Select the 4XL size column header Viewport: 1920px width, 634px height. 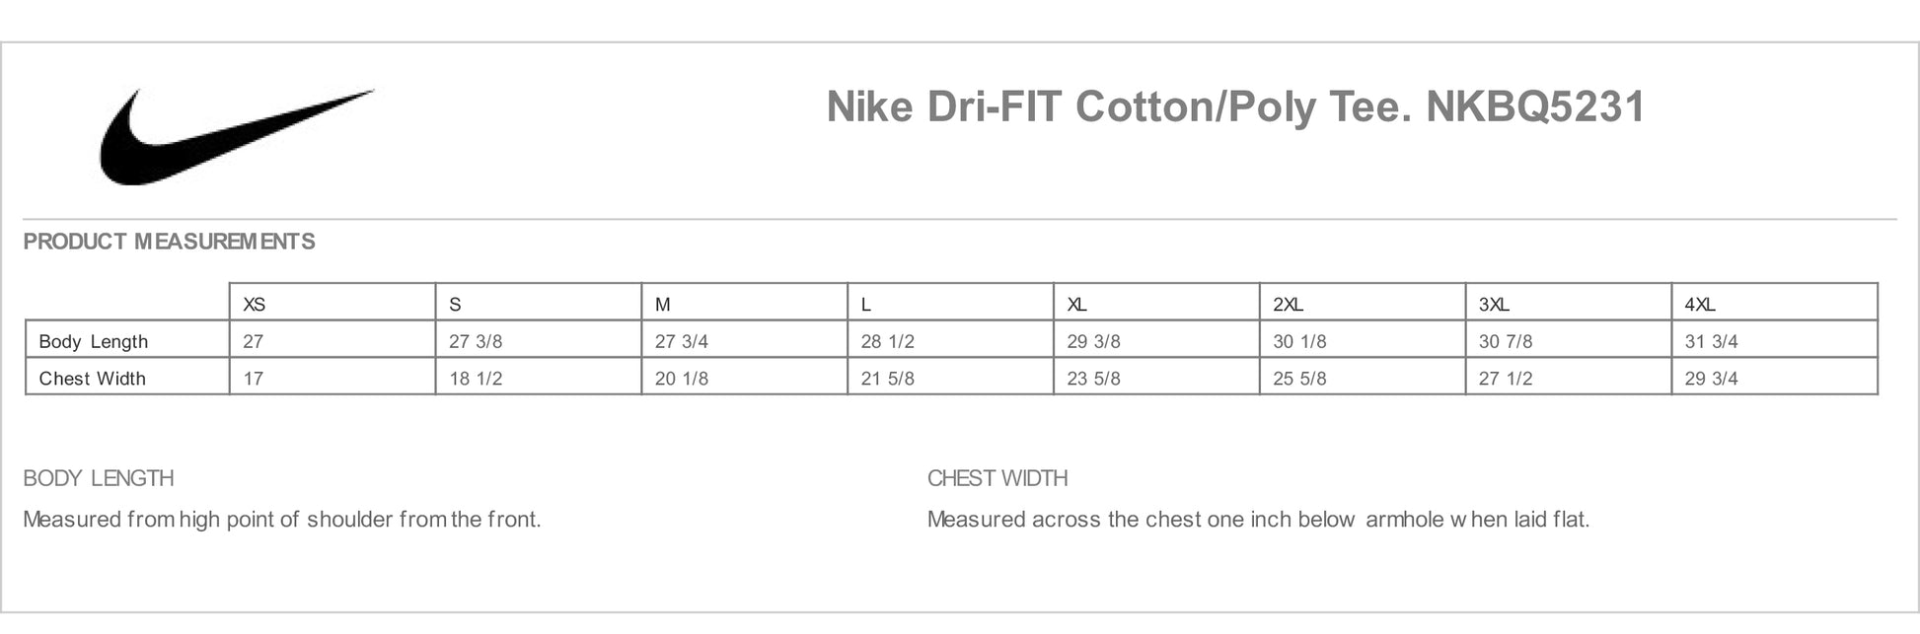[1700, 305]
